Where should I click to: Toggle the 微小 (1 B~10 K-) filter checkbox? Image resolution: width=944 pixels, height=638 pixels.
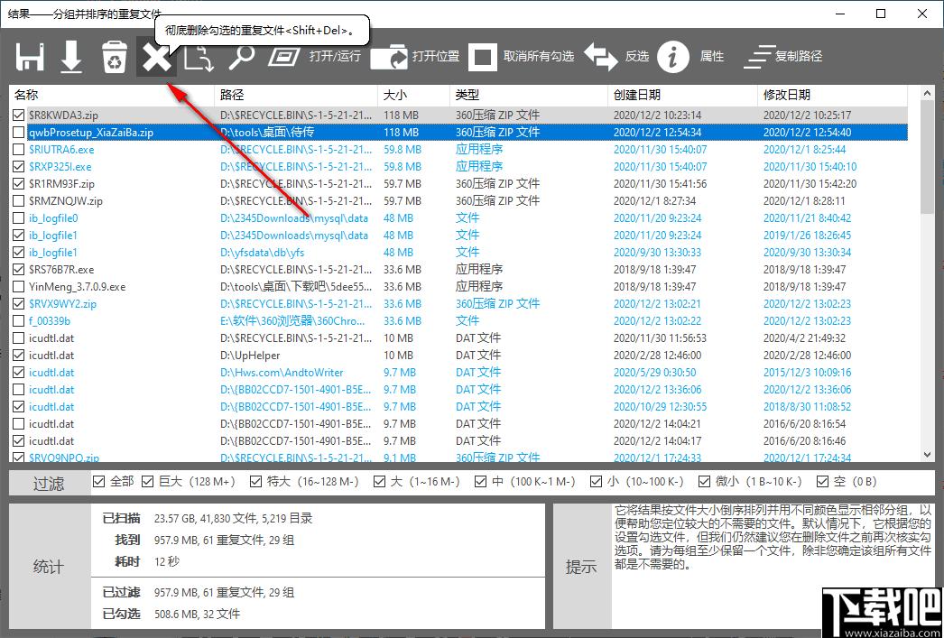704,482
